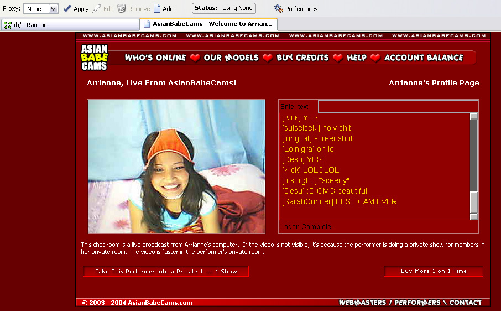
Task: Click Buy More 1 on 1 Time
Action: (x=434, y=271)
